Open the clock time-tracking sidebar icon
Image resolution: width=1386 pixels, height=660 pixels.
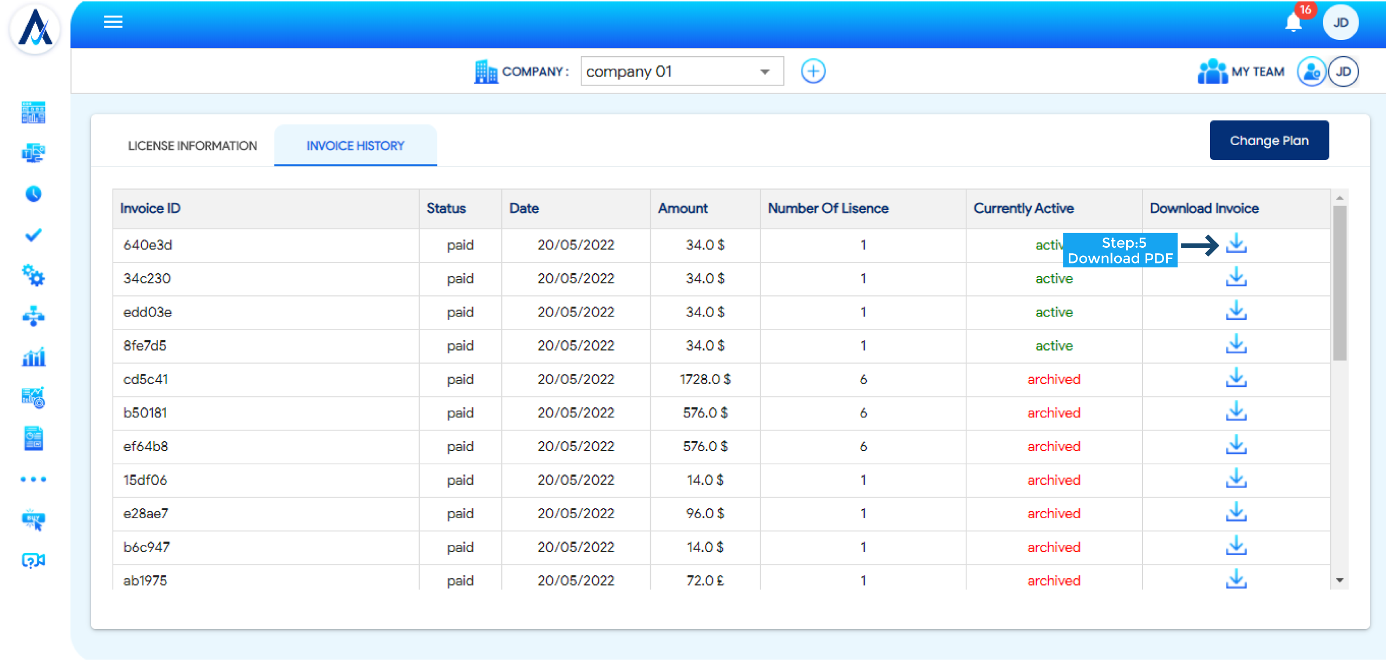(34, 194)
